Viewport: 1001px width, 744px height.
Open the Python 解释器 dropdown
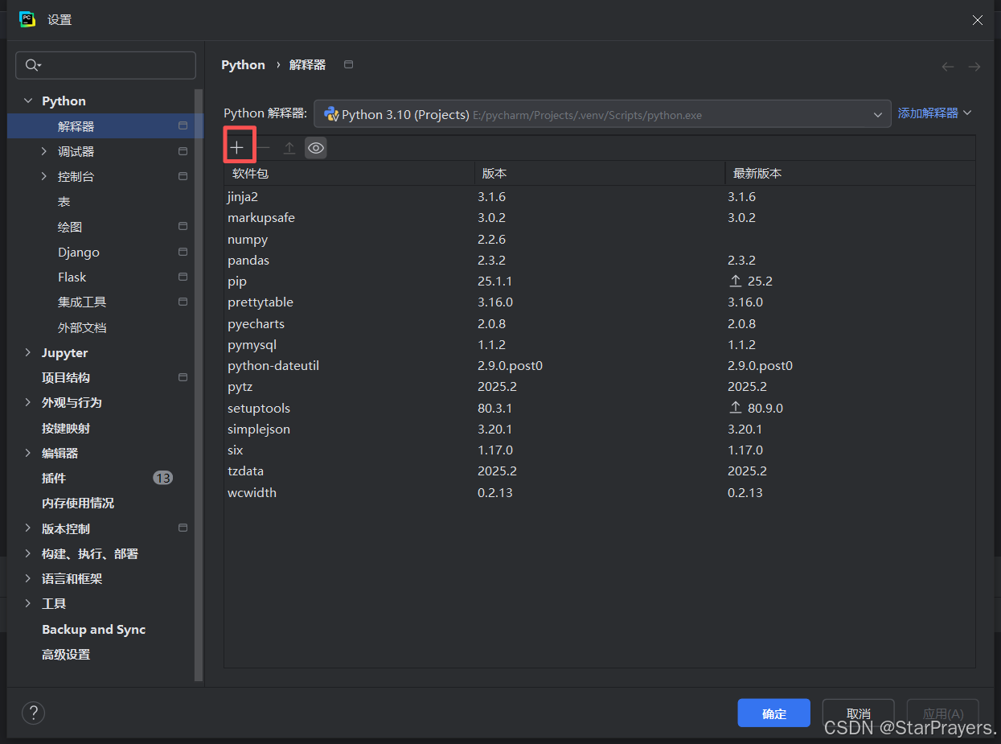(x=602, y=114)
